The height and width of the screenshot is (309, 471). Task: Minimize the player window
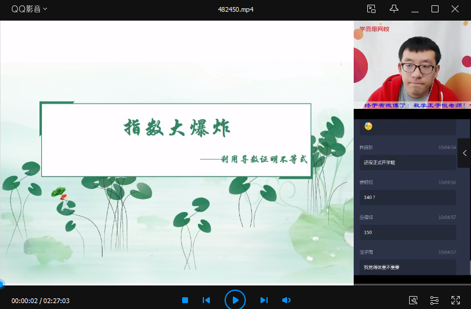point(416,9)
